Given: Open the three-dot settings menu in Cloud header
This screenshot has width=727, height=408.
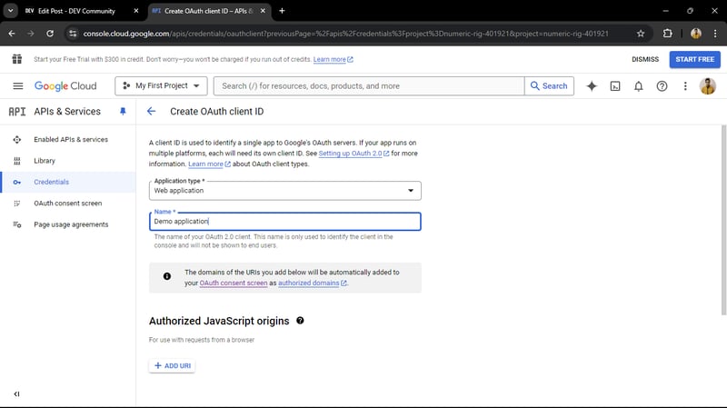Looking at the screenshot, I should click(x=685, y=86).
